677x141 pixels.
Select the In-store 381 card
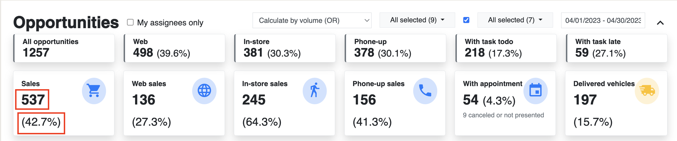pyautogui.click(x=285, y=48)
